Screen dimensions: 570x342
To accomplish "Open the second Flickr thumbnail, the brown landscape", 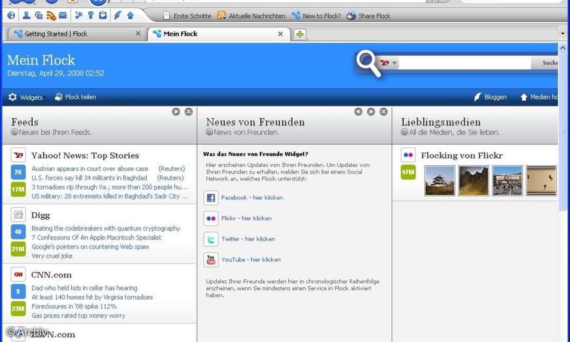I will pyautogui.click(x=474, y=180).
